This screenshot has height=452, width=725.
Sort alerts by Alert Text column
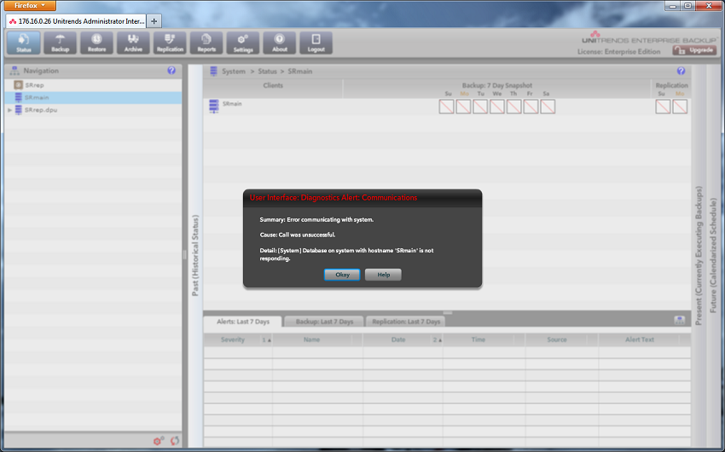pos(640,339)
